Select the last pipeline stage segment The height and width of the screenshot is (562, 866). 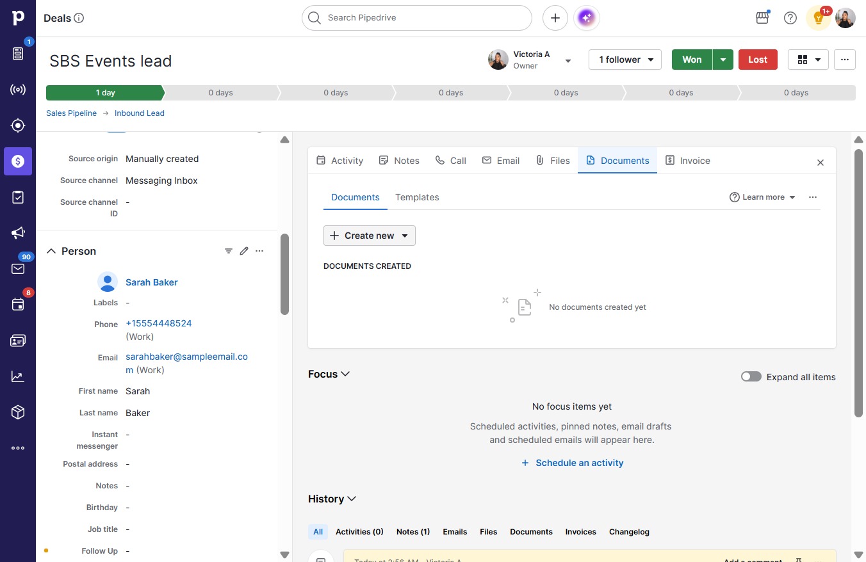click(796, 93)
